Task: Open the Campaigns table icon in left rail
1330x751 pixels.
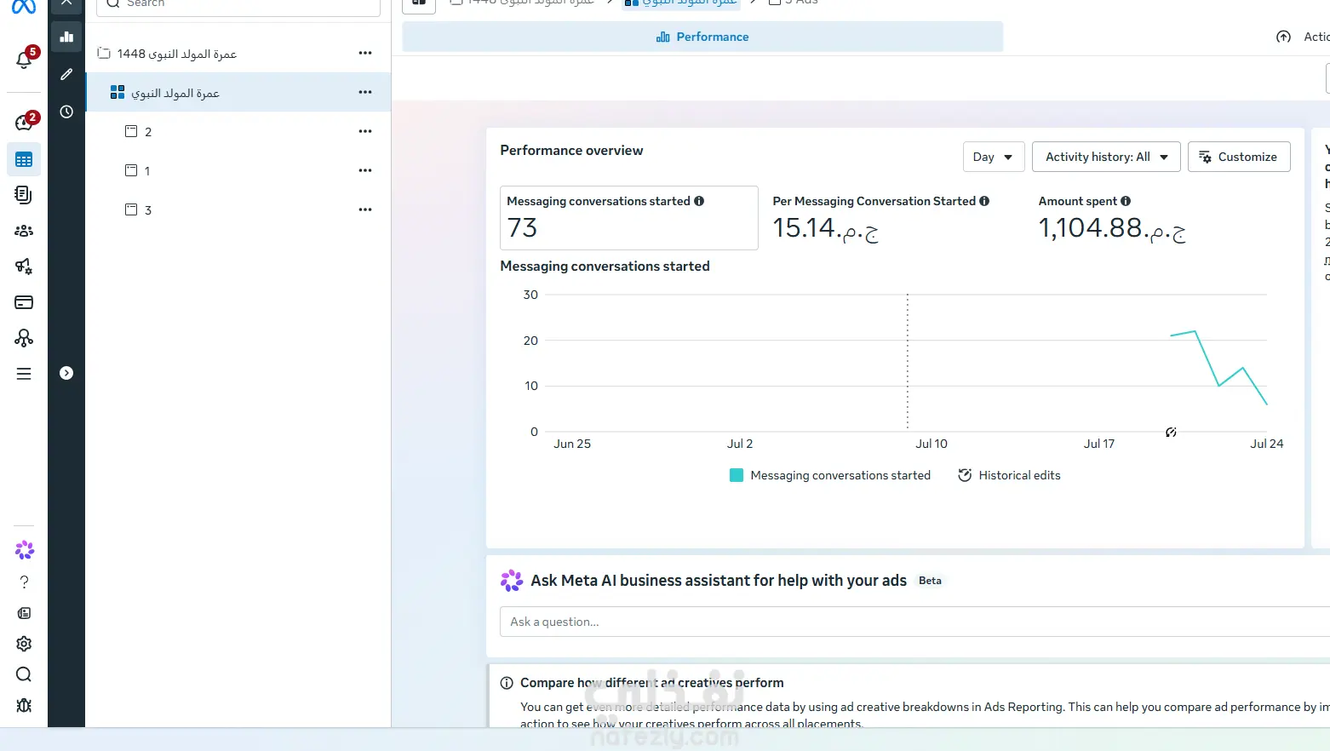Action: point(24,159)
